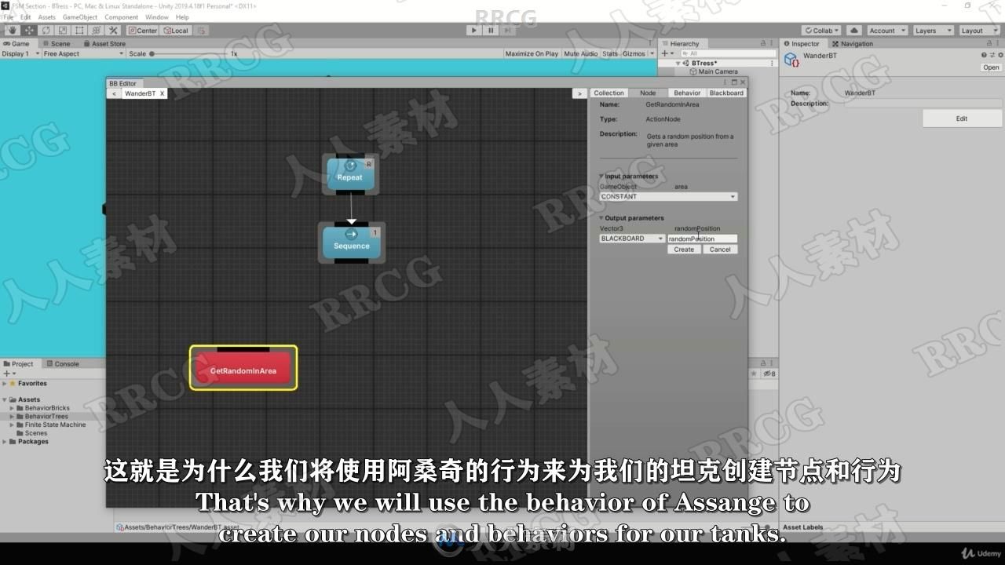Open the GameObject menu
This screenshot has width=1005, height=565.
[x=80, y=17]
